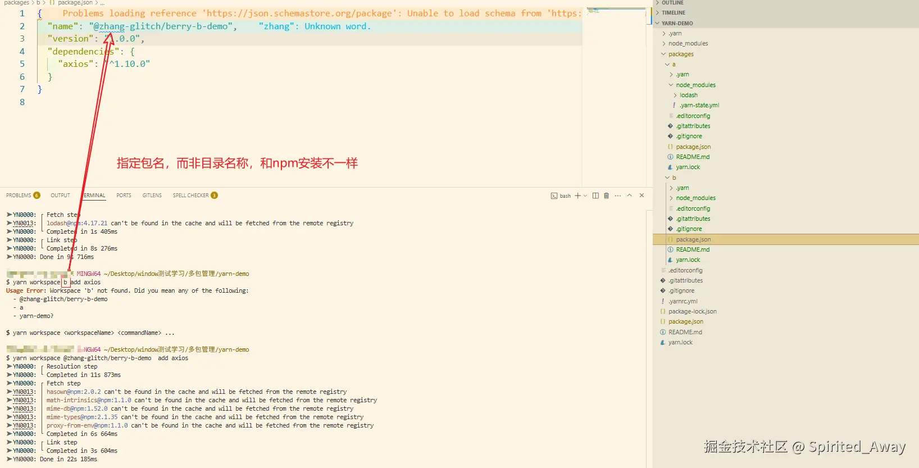919x468 pixels.
Task: Open root .editorconfig file
Action: click(x=685, y=271)
